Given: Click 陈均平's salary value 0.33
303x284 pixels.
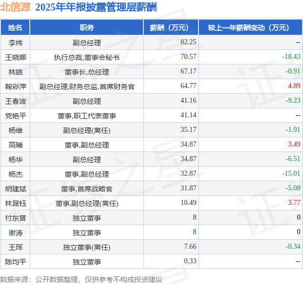Looking at the screenshot, I should pos(190,261).
